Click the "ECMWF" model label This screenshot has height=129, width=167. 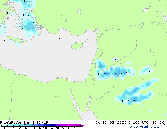42,123
